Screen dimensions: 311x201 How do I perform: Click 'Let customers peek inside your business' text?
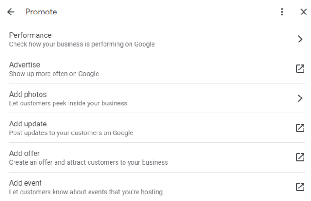pyautogui.click(x=68, y=103)
